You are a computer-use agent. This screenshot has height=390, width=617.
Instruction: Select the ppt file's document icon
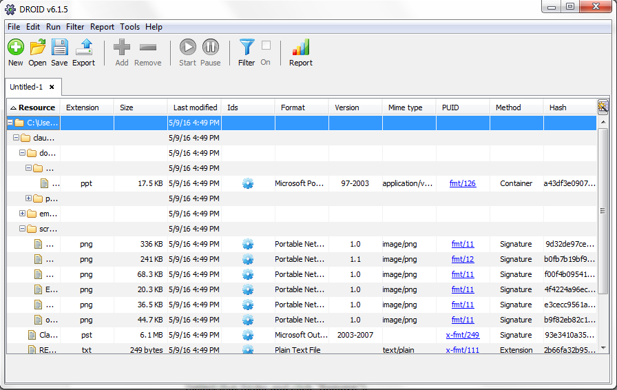45,183
